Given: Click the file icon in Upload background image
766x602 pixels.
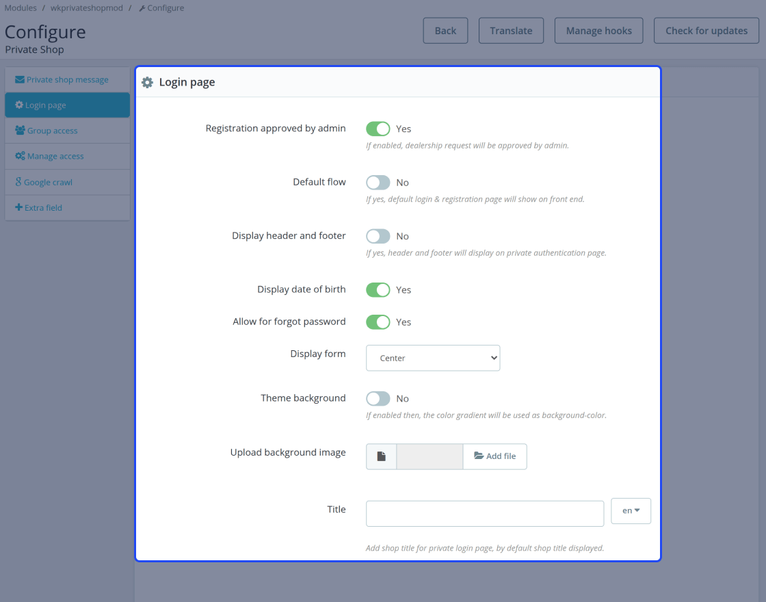Looking at the screenshot, I should point(382,456).
